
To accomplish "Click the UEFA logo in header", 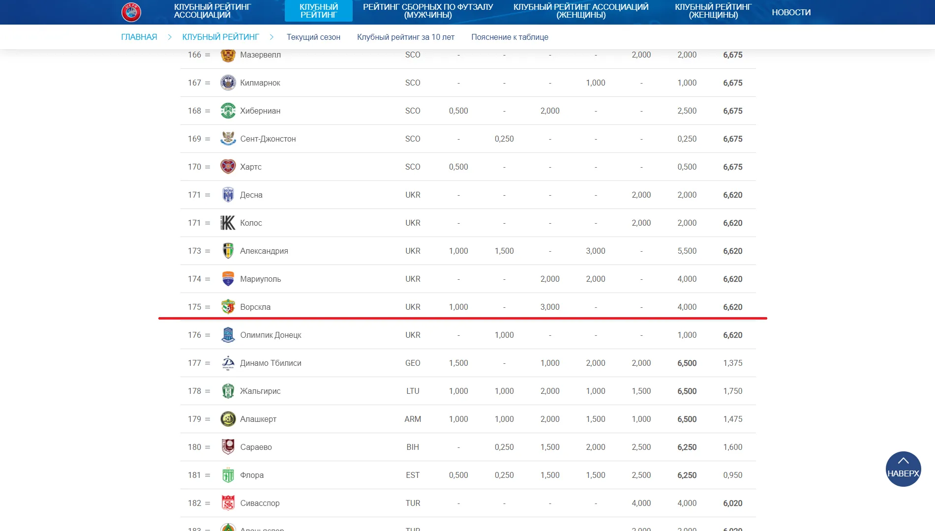I will (x=131, y=12).
